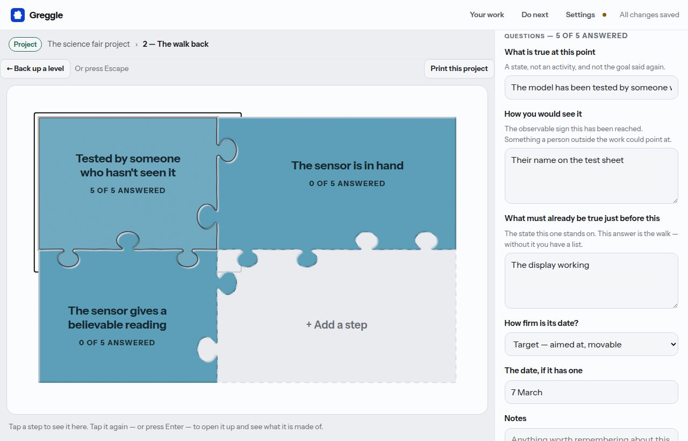Click the Notes text area
The width and height of the screenshot is (688, 441).
[591, 435]
